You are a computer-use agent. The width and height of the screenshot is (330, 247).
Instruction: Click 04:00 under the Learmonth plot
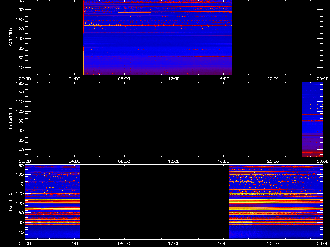pos(75,161)
